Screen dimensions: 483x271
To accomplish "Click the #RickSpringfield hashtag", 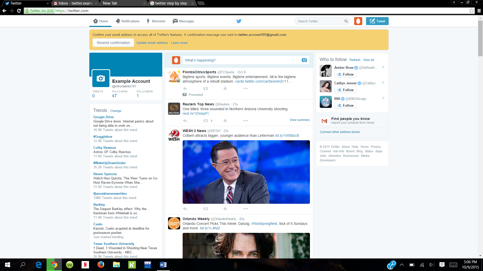I will tap(264, 224).
